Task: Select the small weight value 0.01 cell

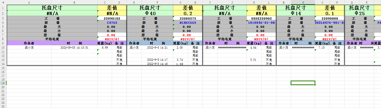Action: [x=254, y=60]
